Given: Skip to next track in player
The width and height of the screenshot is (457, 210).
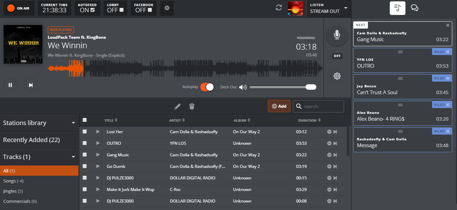Looking at the screenshot, I should (31, 85).
